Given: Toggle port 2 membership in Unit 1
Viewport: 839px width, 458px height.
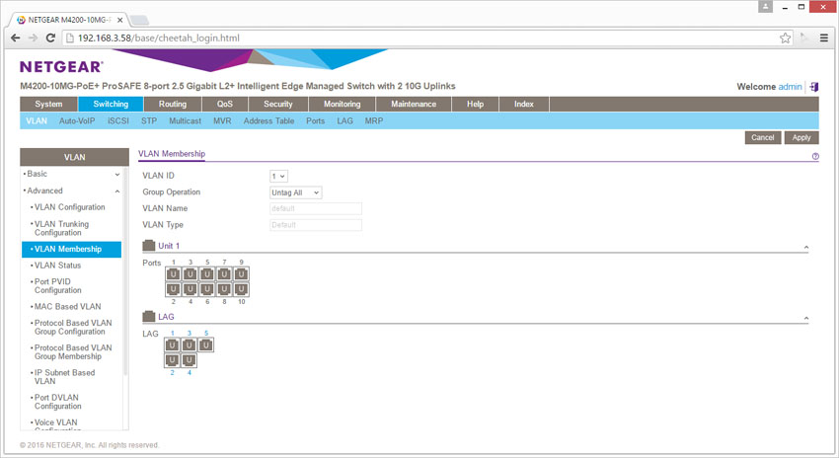Looking at the screenshot, I should 173,289.
